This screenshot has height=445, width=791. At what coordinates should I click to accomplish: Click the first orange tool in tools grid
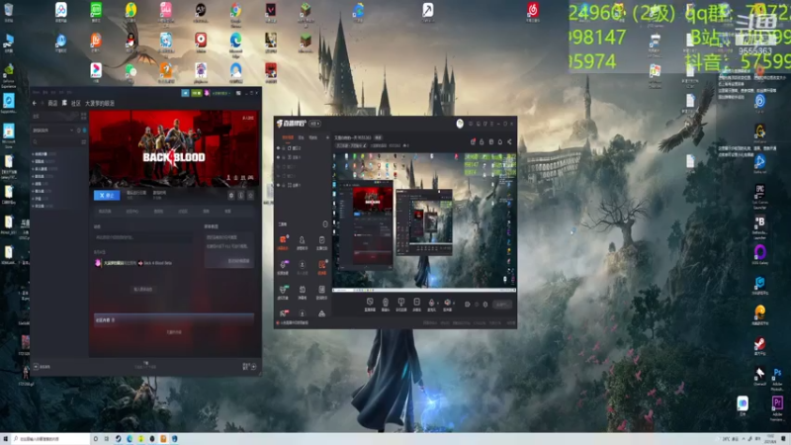(283, 240)
